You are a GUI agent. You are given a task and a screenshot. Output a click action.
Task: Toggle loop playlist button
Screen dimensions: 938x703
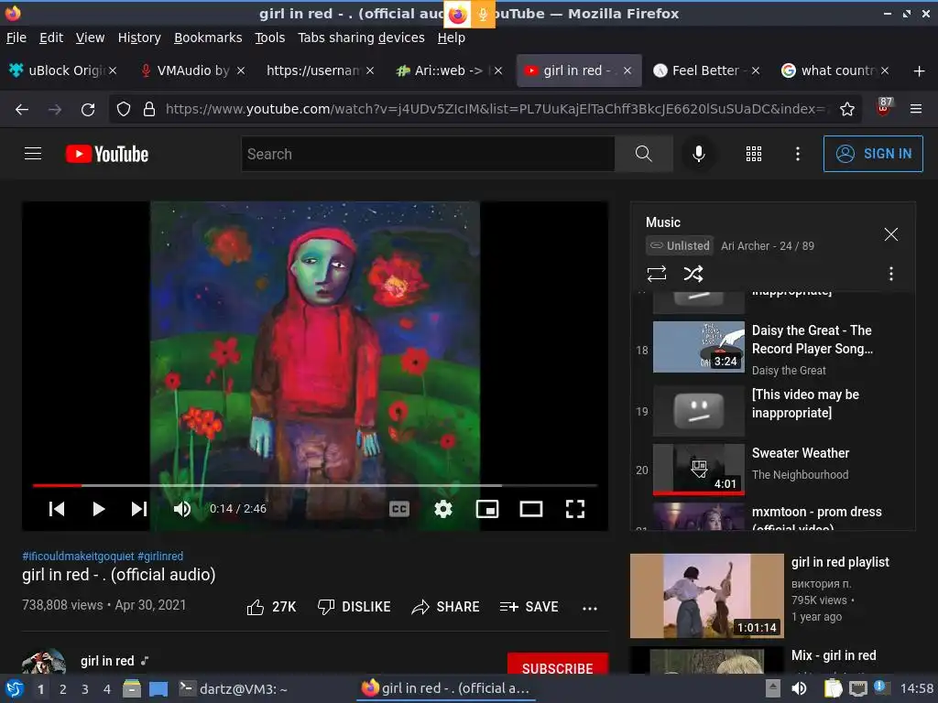pyautogui.click(x=656, y=274)
